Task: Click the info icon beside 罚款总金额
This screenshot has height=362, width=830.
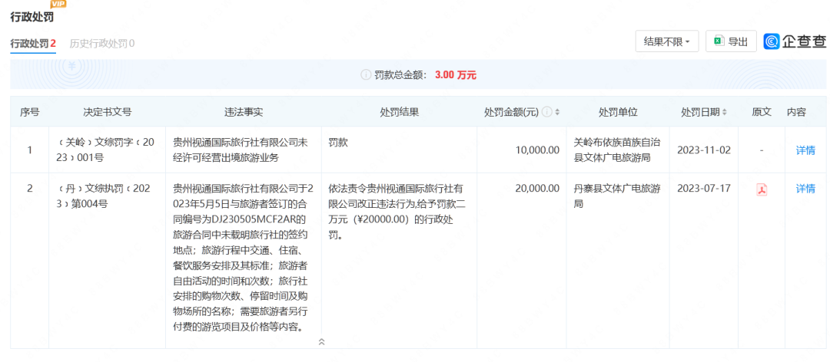Action: pos(366,75)
